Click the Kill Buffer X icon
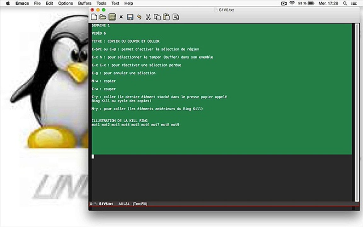 pos(121,17)
